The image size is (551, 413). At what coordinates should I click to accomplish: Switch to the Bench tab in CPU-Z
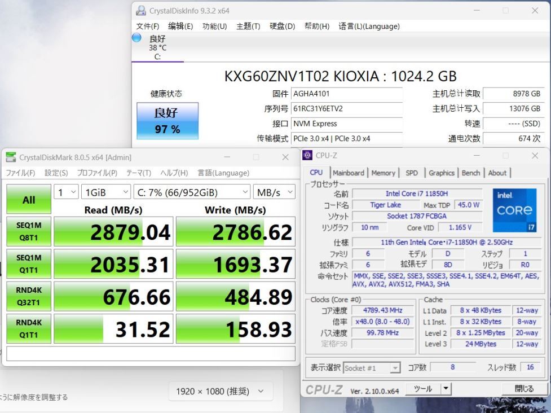click(x=471, y=173)
